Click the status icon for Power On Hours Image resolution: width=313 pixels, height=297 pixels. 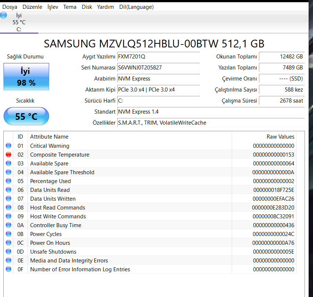(x=8, y=243)
